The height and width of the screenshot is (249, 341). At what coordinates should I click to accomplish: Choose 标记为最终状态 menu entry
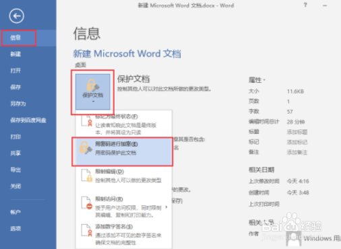tap(124, 124)
